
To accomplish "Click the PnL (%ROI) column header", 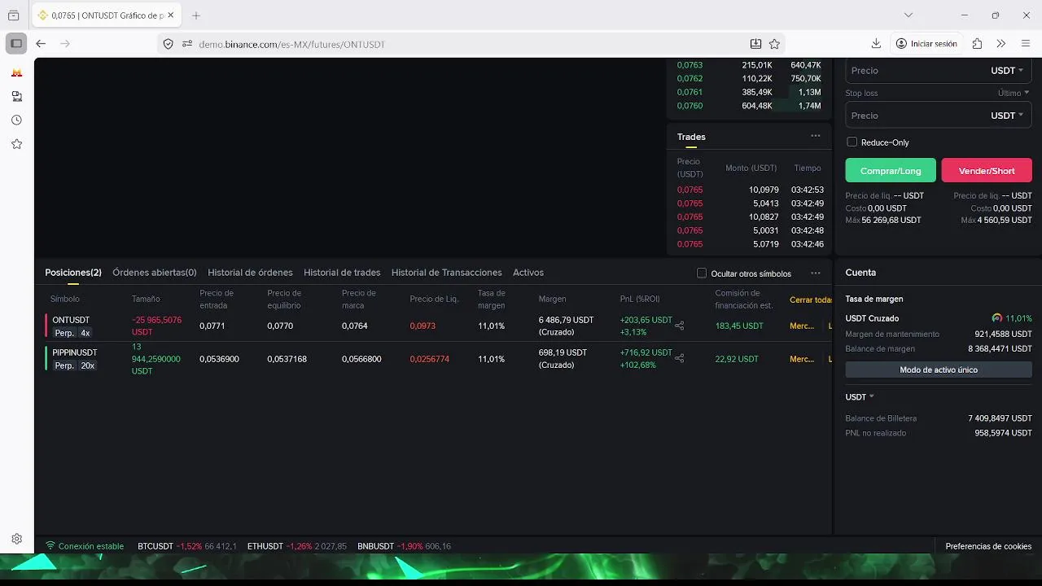I will click(x=640, y=300).
